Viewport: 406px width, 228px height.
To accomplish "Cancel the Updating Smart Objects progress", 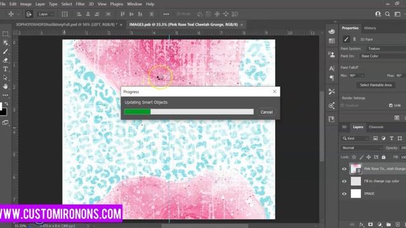I will click(266, 112).
